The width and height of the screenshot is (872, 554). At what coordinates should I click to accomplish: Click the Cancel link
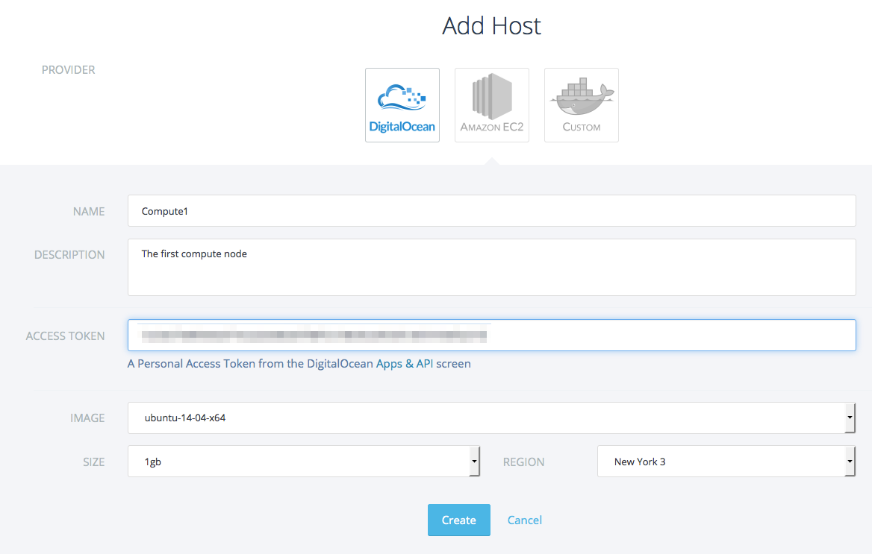pyautogui.click(x=524, y=520)
